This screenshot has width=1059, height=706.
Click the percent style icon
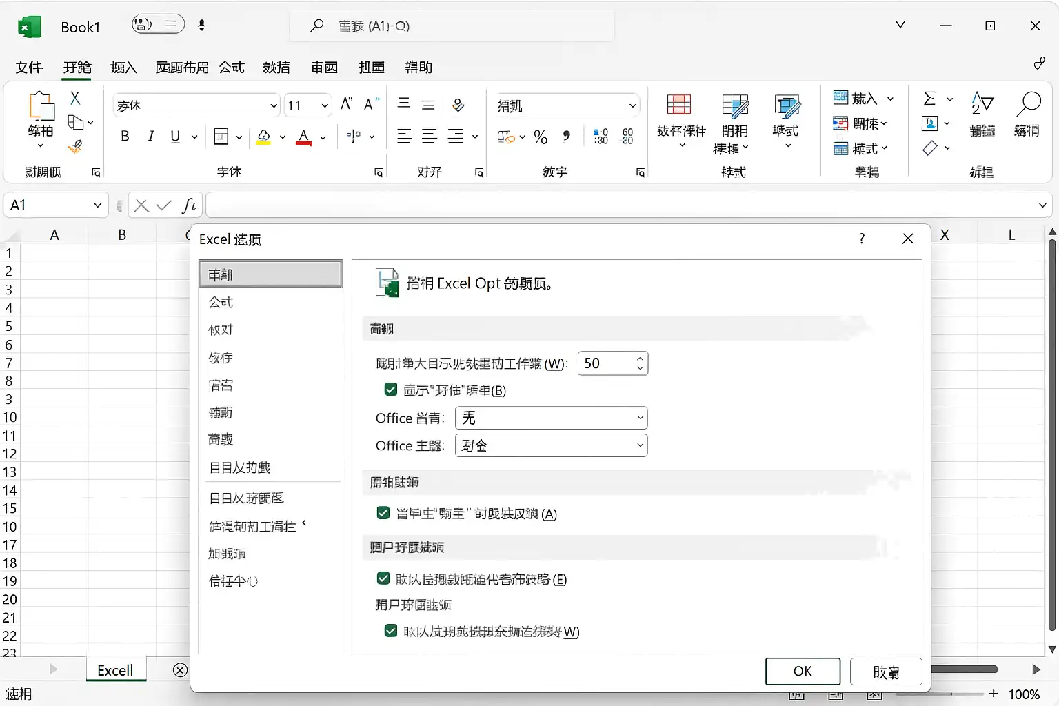pyautogui.click(x=541, y=137)
